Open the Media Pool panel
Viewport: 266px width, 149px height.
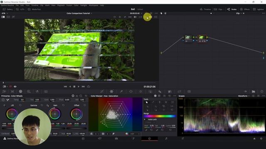(34, 9)
